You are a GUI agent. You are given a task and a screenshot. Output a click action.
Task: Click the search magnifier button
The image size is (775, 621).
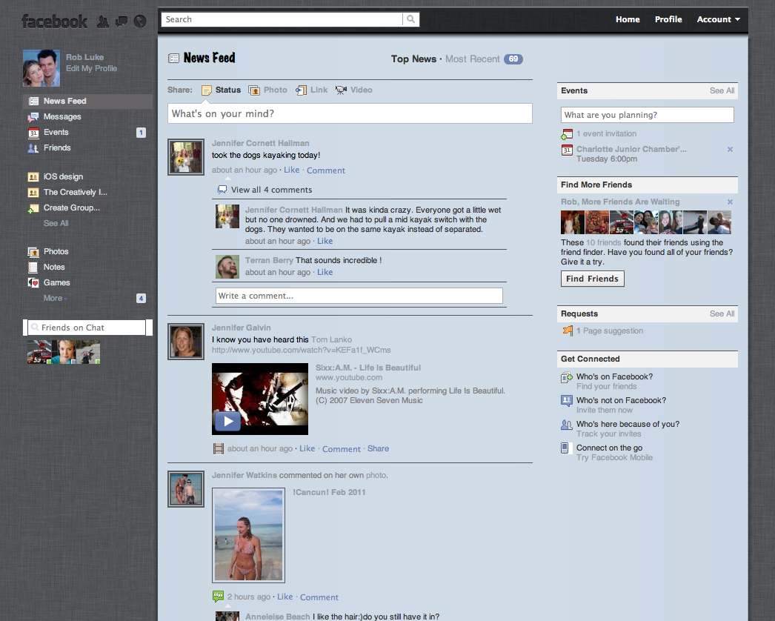pos(410,19)
